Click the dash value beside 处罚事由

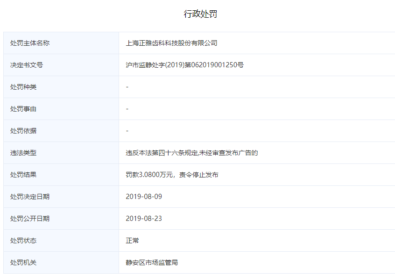pyautogui.click(x=127, y=109)
